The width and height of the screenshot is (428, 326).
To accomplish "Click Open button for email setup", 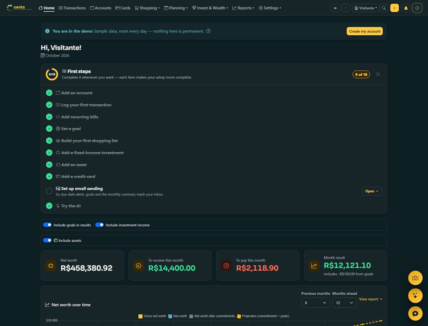I will (x=372, y=191).
